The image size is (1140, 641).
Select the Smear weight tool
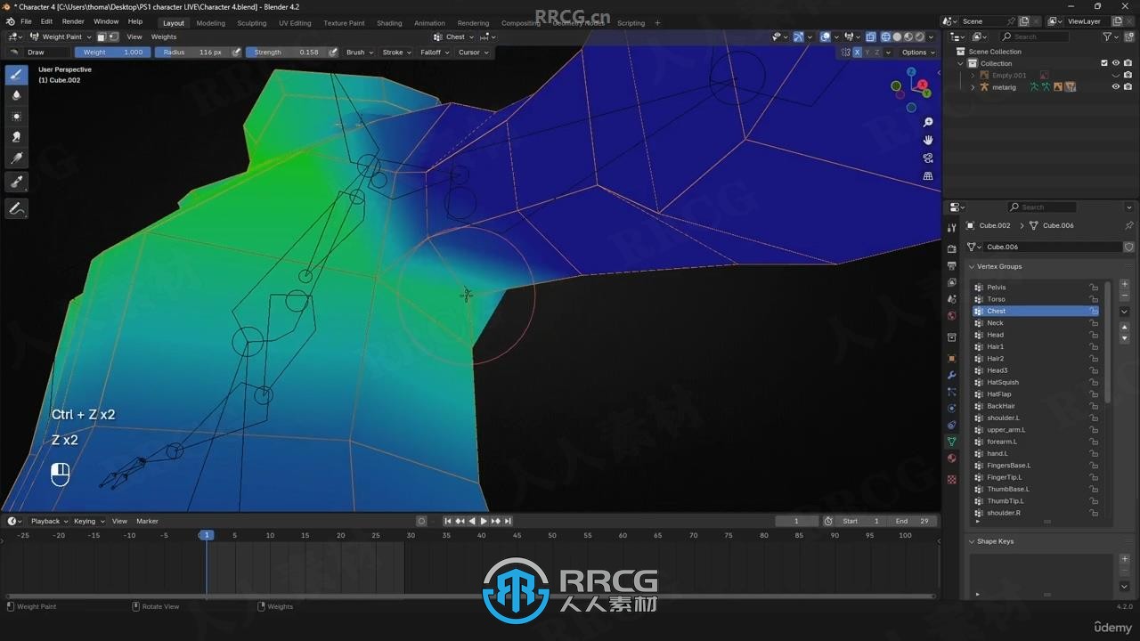coord(16,137)
